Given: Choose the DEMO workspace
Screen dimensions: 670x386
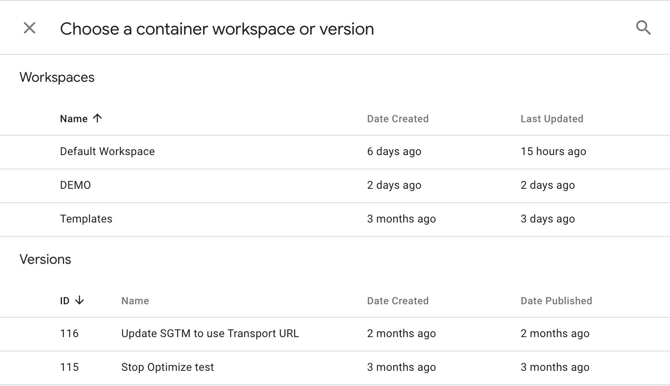Looking at the screenshot, I should coord(335,186).
